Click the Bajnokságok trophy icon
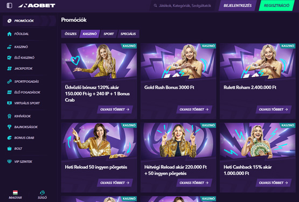Viewport: 299px width, 202px height. coord(9,127)
